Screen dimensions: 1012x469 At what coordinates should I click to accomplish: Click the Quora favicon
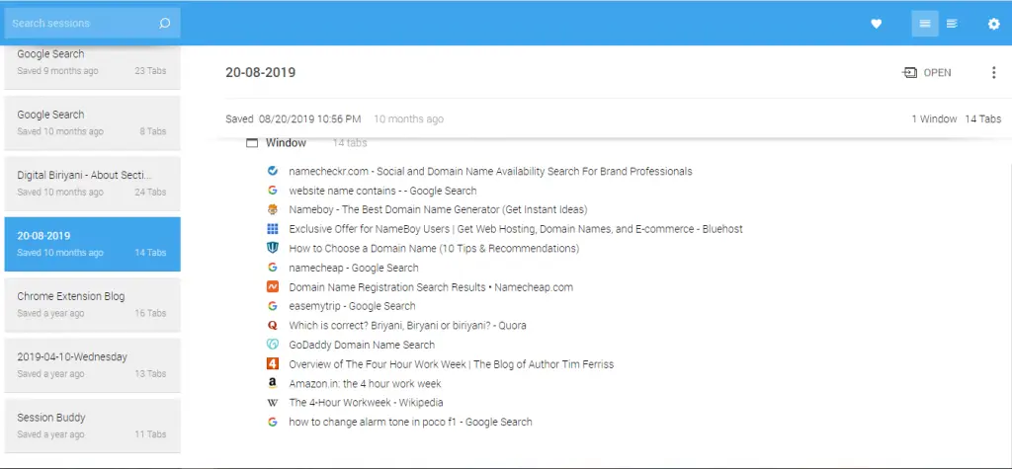[x=273, y=325]
